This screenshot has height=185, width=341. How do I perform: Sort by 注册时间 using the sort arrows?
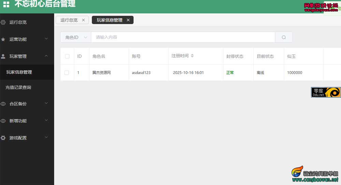coord(192,56)
